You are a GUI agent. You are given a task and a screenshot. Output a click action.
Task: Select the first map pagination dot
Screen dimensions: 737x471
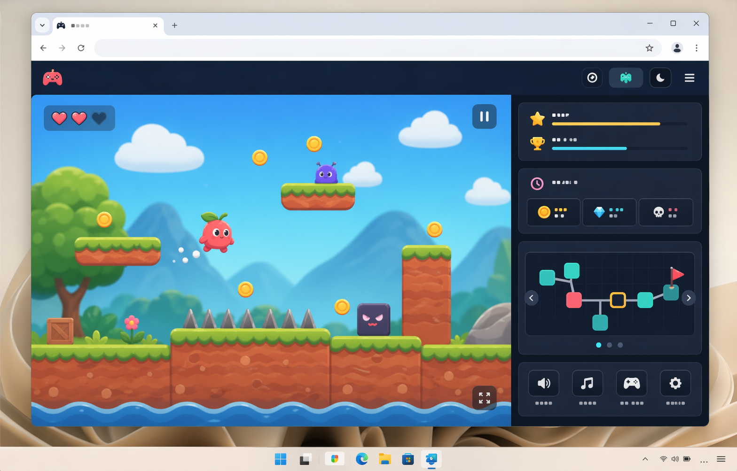[x=598, y=345]
